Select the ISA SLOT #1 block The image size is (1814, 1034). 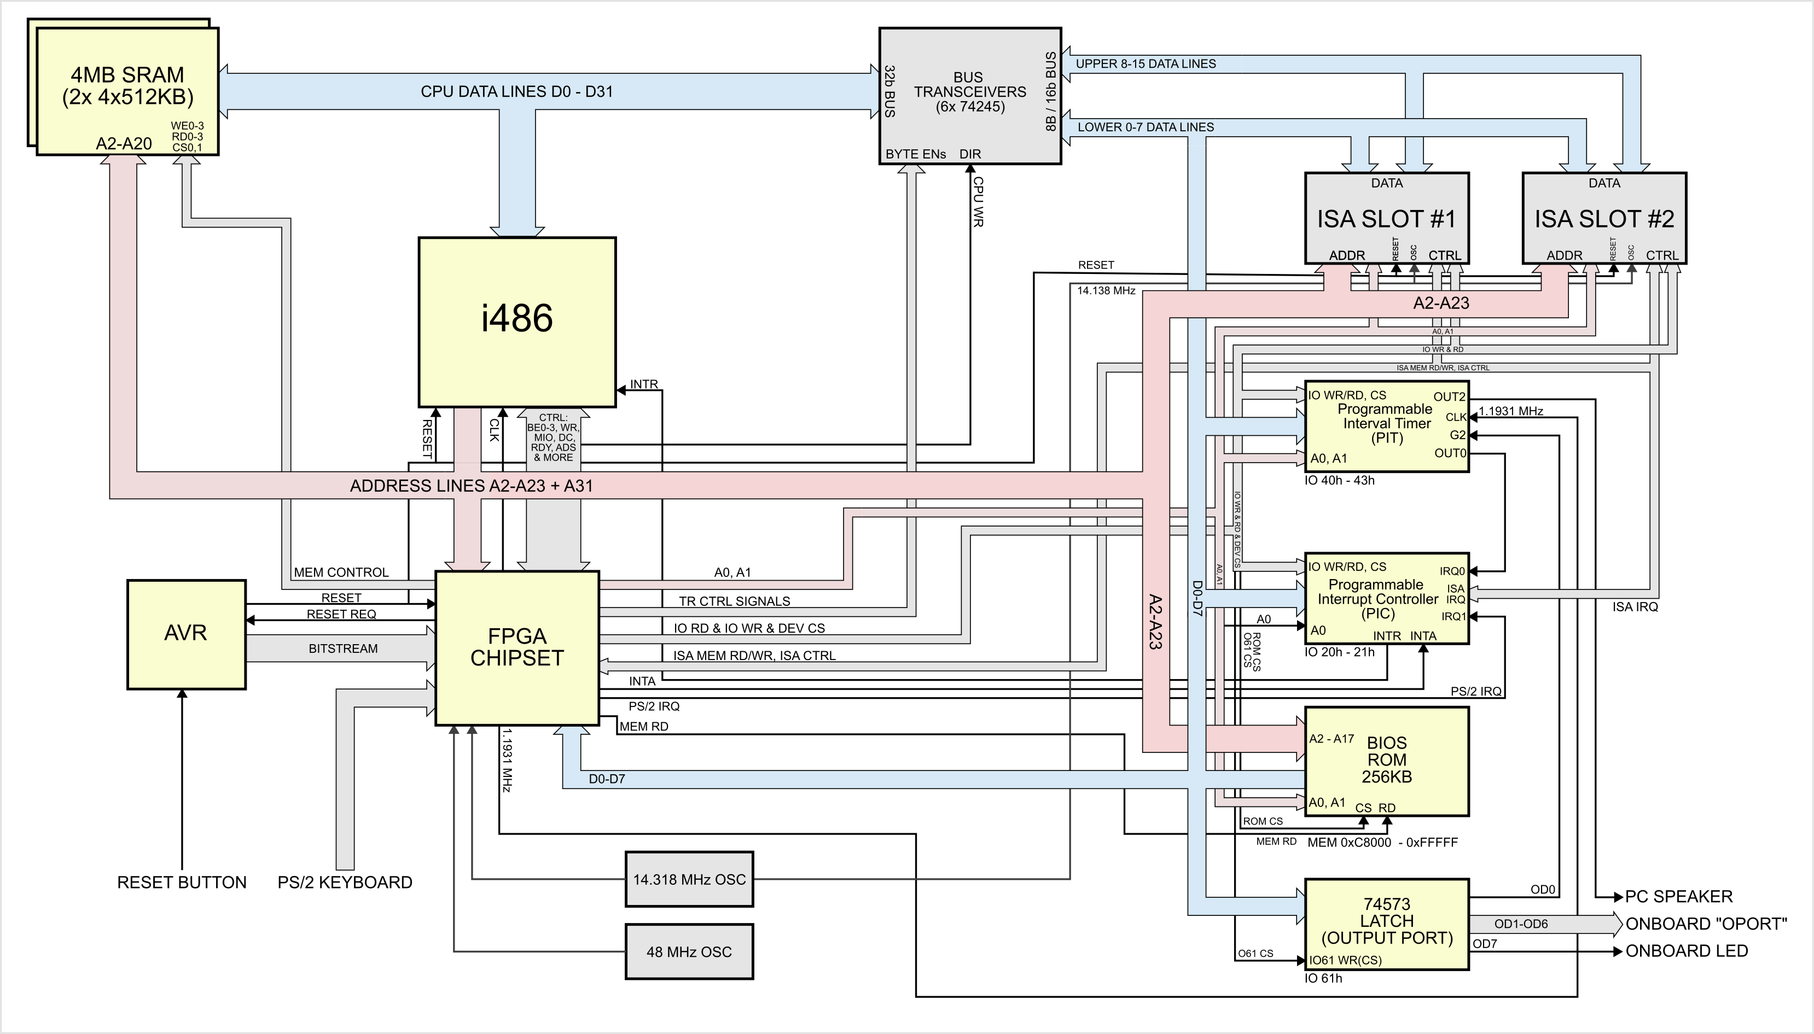pyautogui.click(x=1386, y=218)
